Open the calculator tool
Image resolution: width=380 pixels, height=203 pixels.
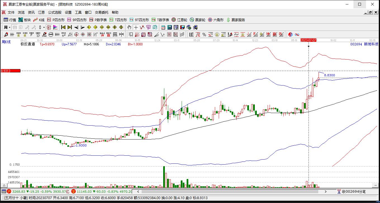pos(170,27)
